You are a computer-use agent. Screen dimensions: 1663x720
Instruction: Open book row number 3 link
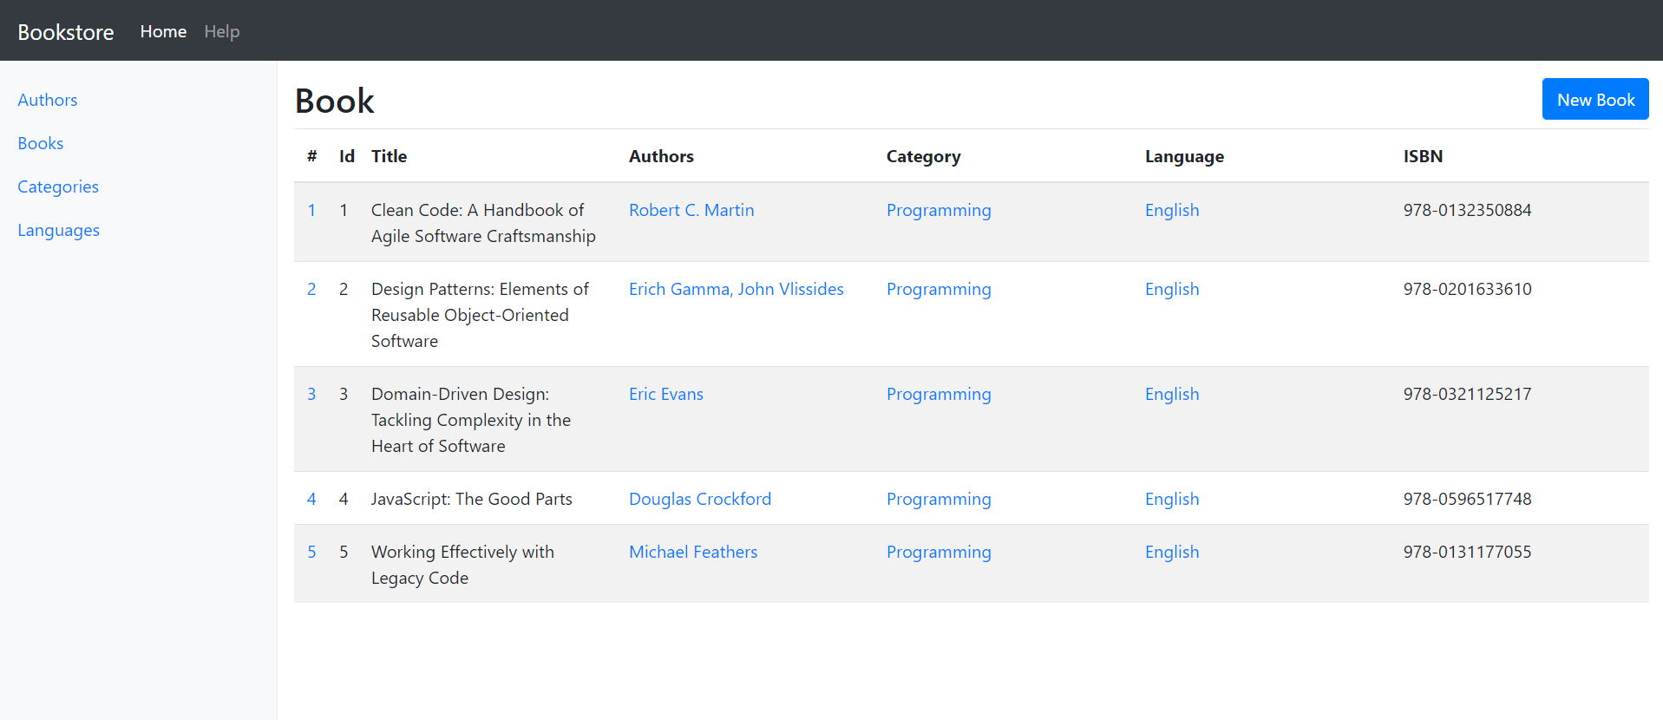tap(311, 394)
